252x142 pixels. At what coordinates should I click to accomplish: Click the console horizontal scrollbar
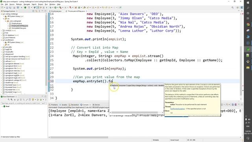pos(79,137)
